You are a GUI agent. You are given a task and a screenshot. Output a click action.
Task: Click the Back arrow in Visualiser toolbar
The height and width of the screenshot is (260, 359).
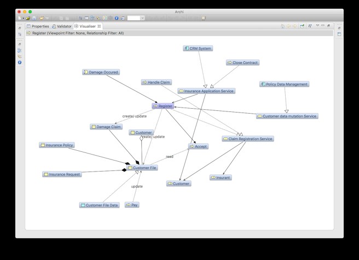point(289,26)
